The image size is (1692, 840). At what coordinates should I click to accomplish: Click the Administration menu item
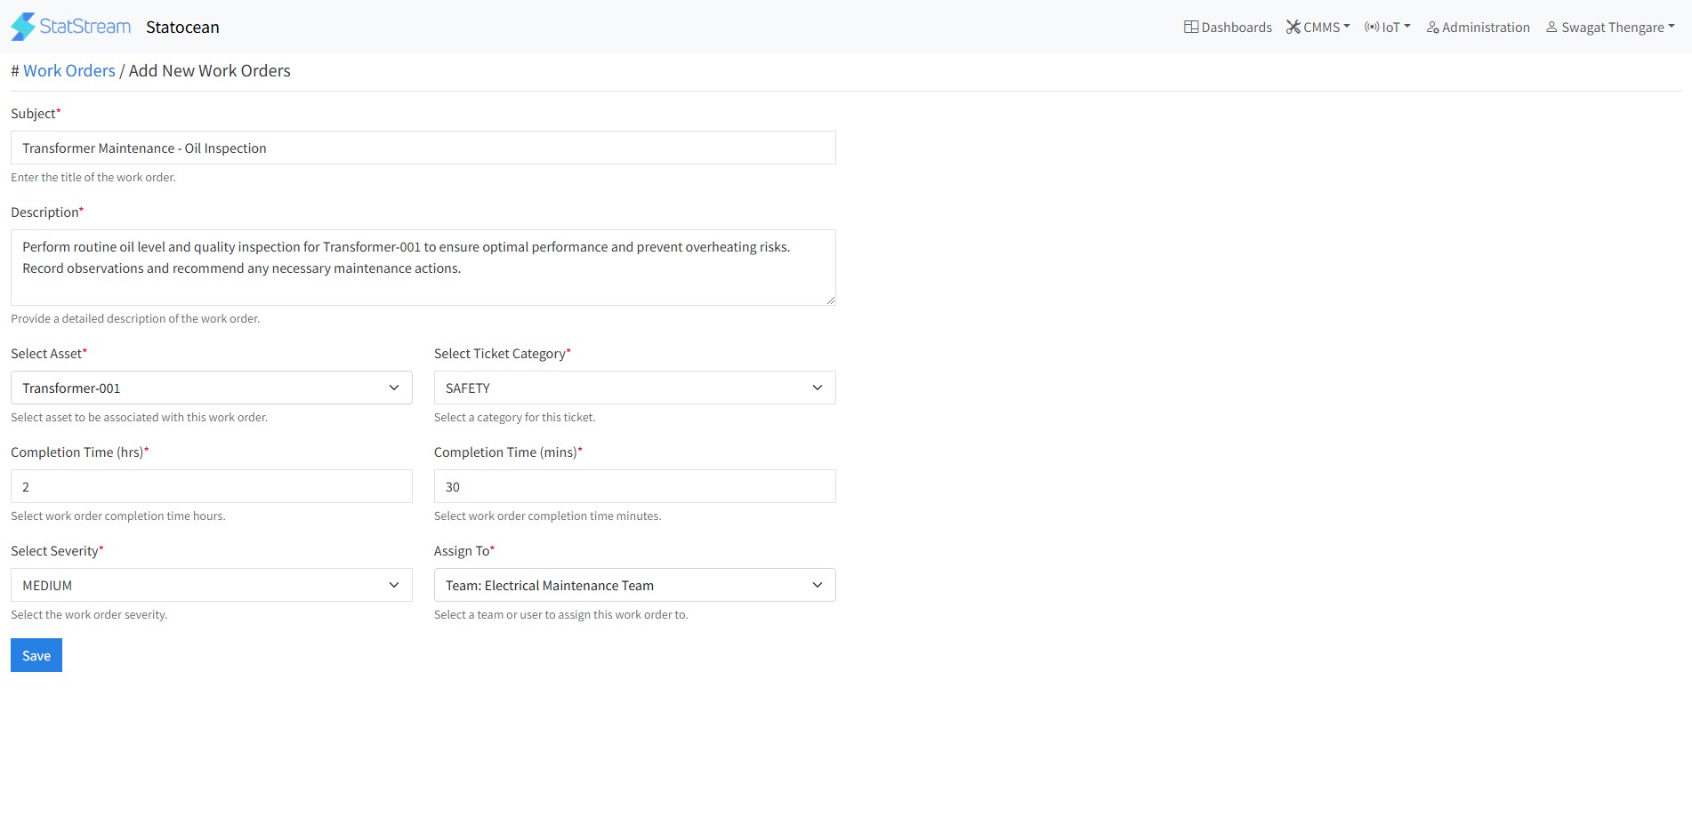click(x=1486, y=27)
